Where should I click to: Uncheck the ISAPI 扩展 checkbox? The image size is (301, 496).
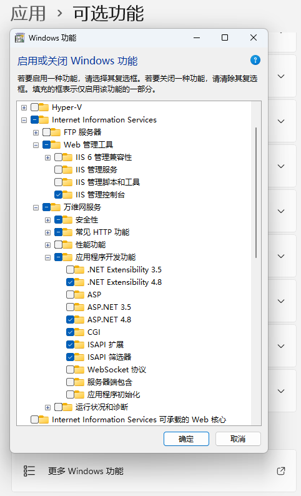70,344
